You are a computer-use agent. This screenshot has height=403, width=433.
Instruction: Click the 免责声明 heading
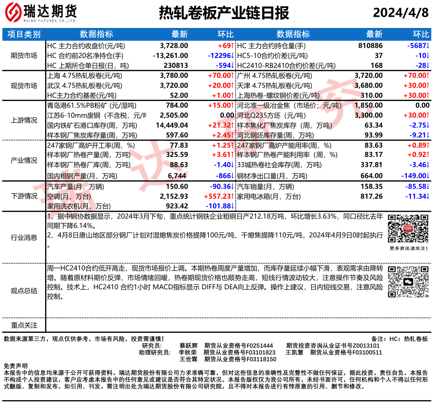tap(16, 366)
